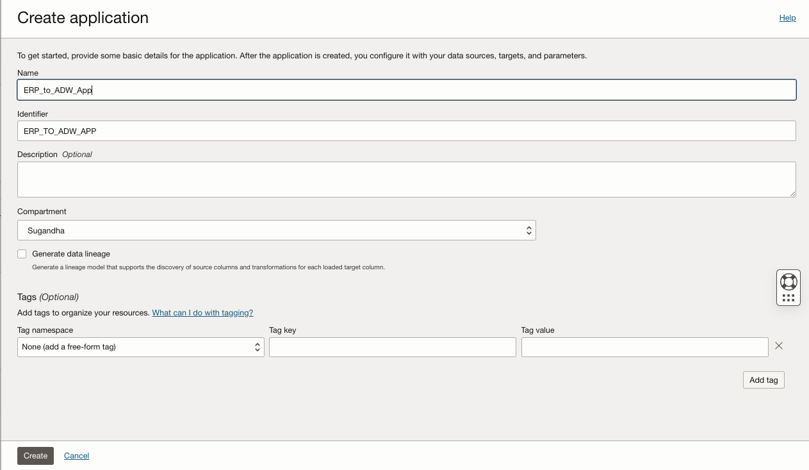Image resolution: width=809 pixels, height=470 pixels.
Task: Click the grid dots below lifebuoy
Action: coord(789,298)
